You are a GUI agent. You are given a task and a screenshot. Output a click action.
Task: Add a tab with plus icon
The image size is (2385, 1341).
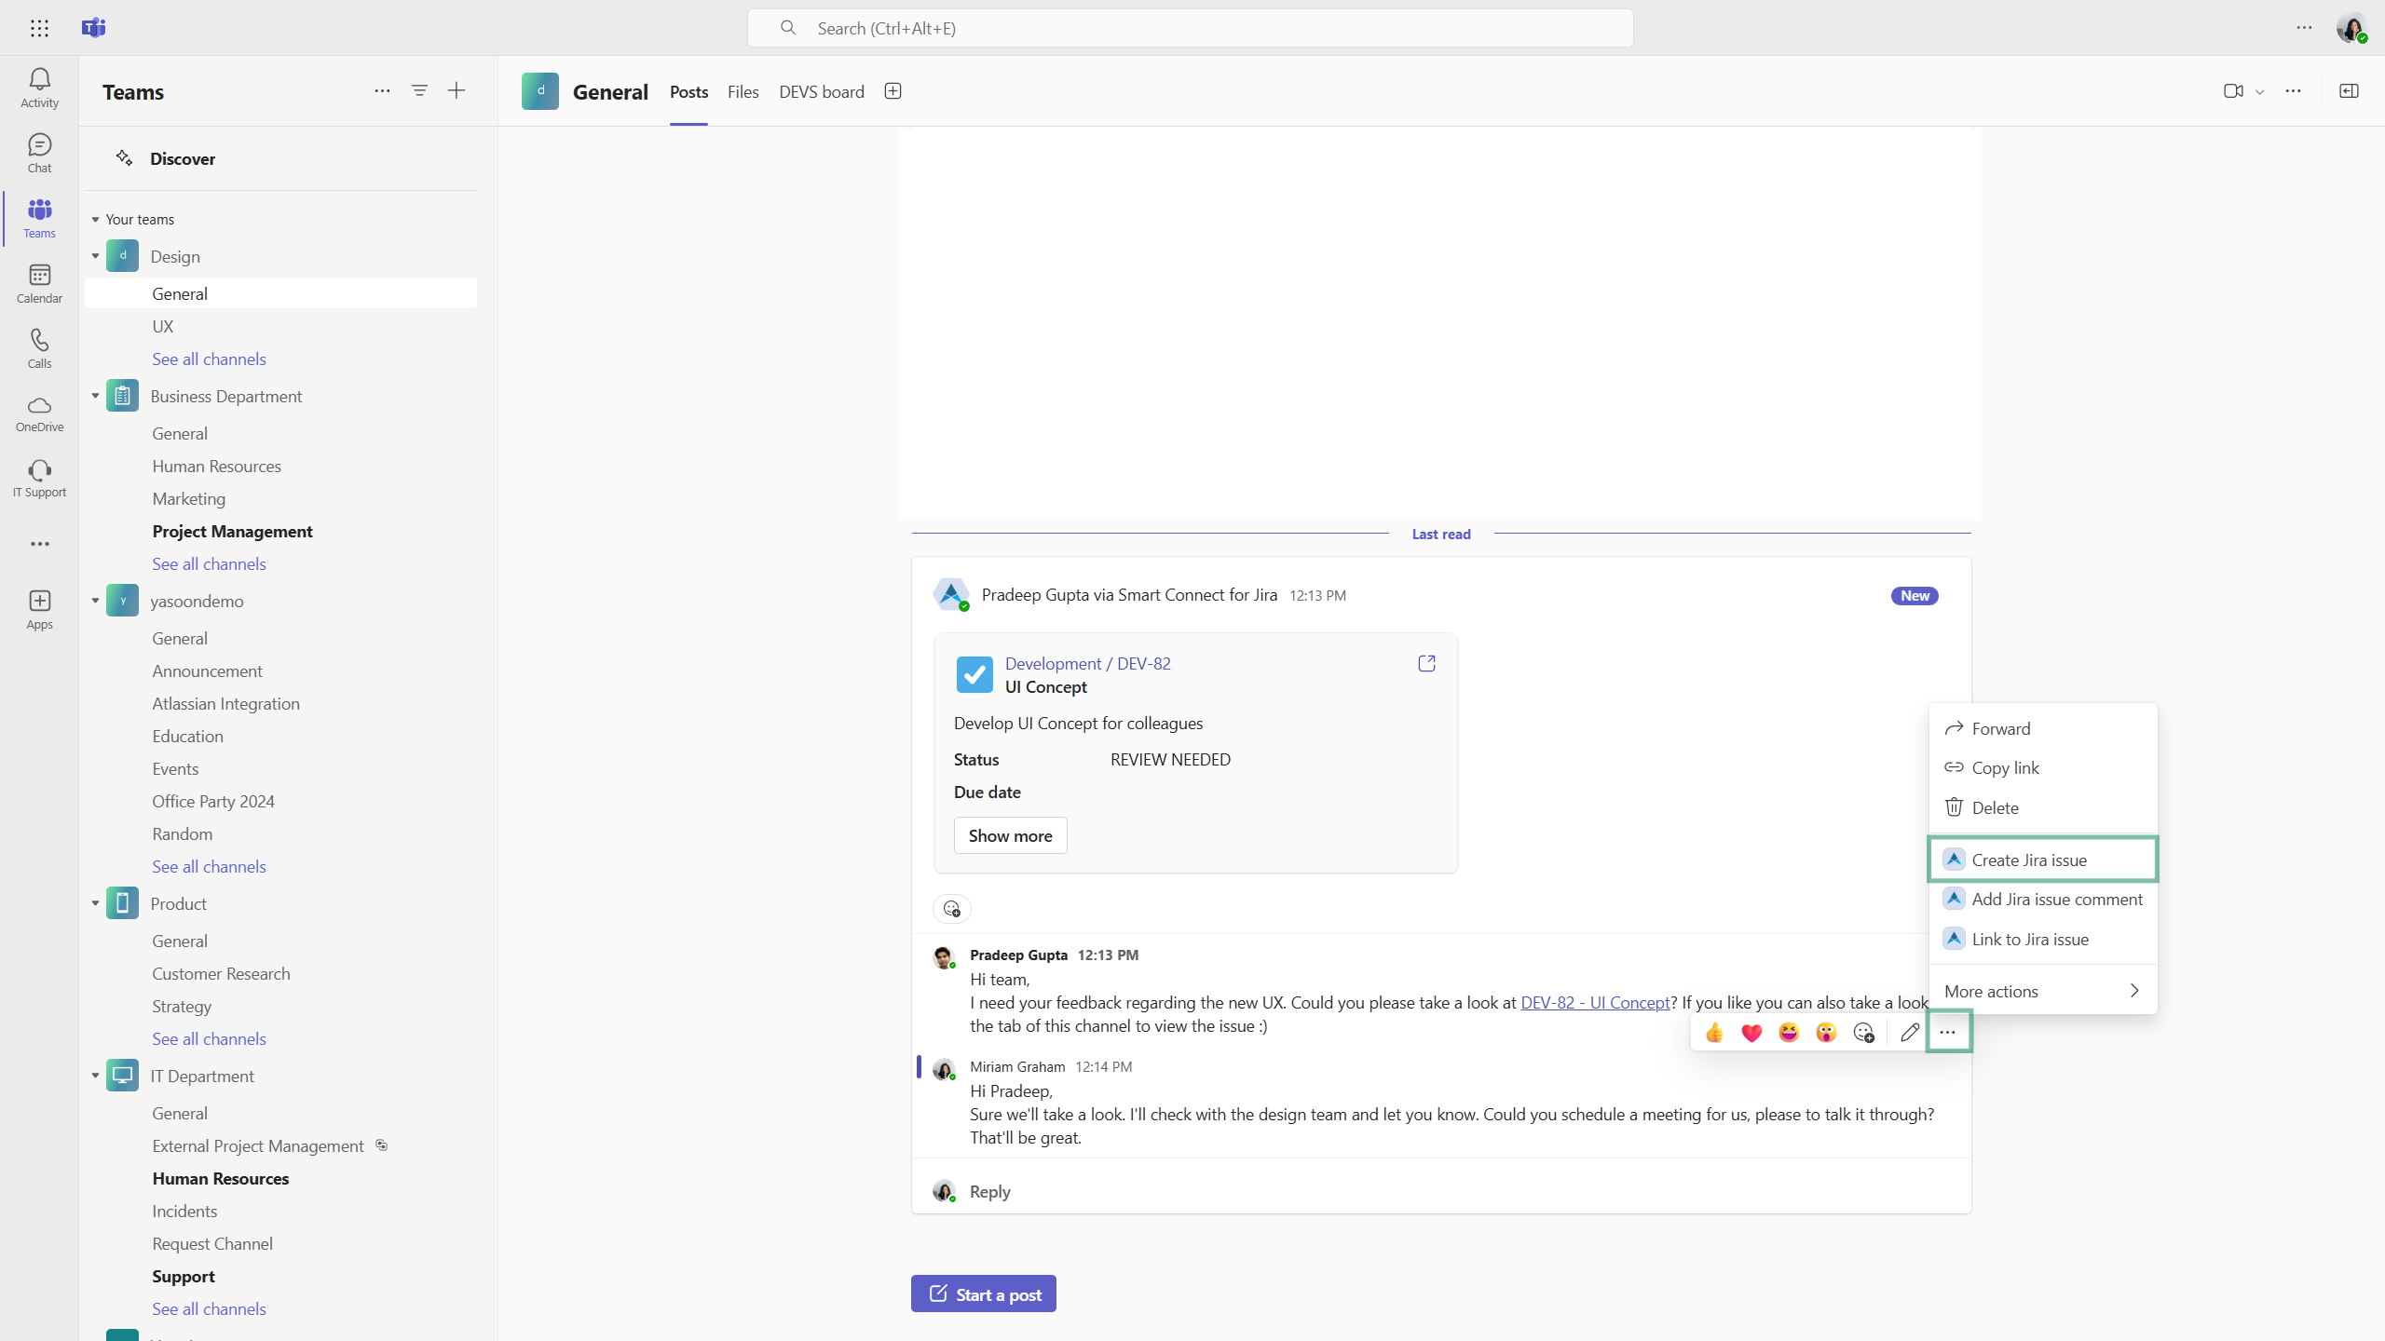tap(893, 91)
